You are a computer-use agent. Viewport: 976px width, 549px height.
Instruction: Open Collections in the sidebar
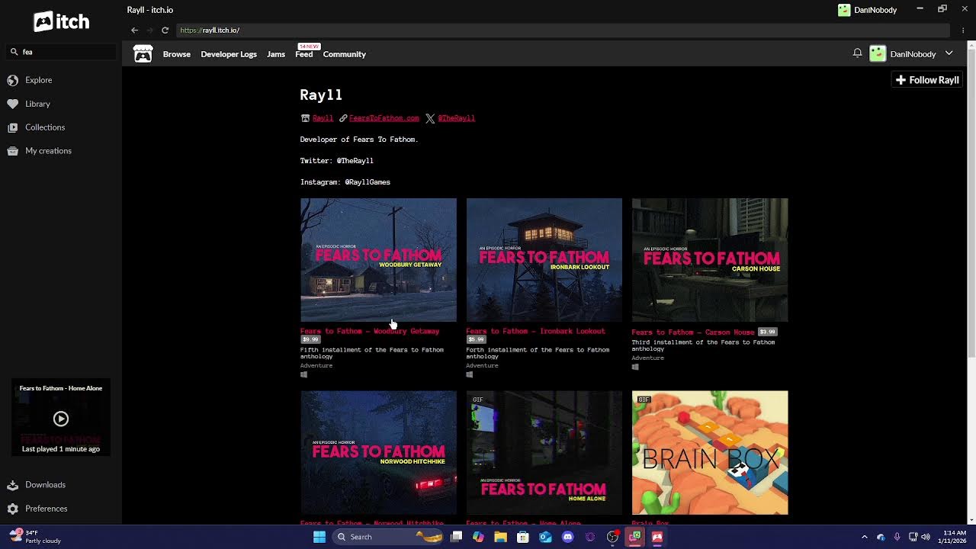click(x=45, y=127)
